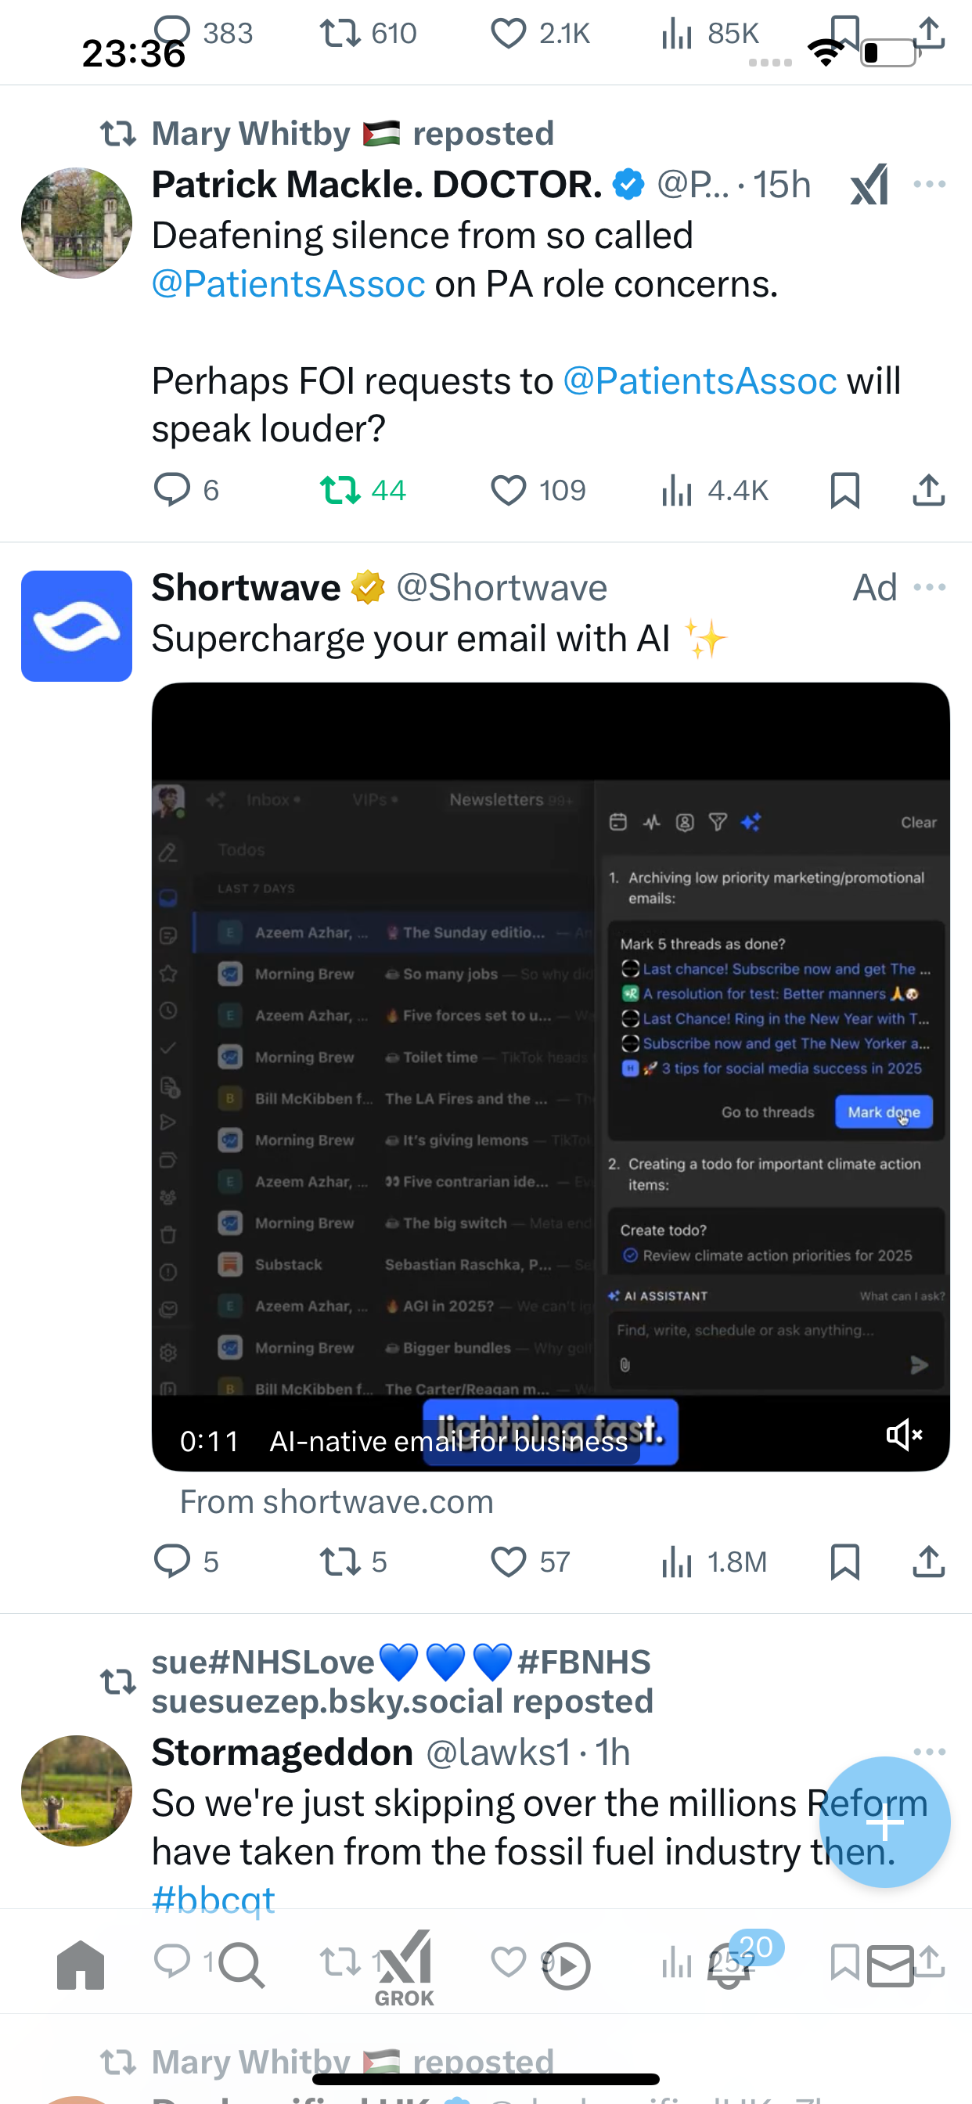The height and width of the screenshot is (2104, 972).
Task: Unmute the Shortwave video
Action: pos(904,1435)
